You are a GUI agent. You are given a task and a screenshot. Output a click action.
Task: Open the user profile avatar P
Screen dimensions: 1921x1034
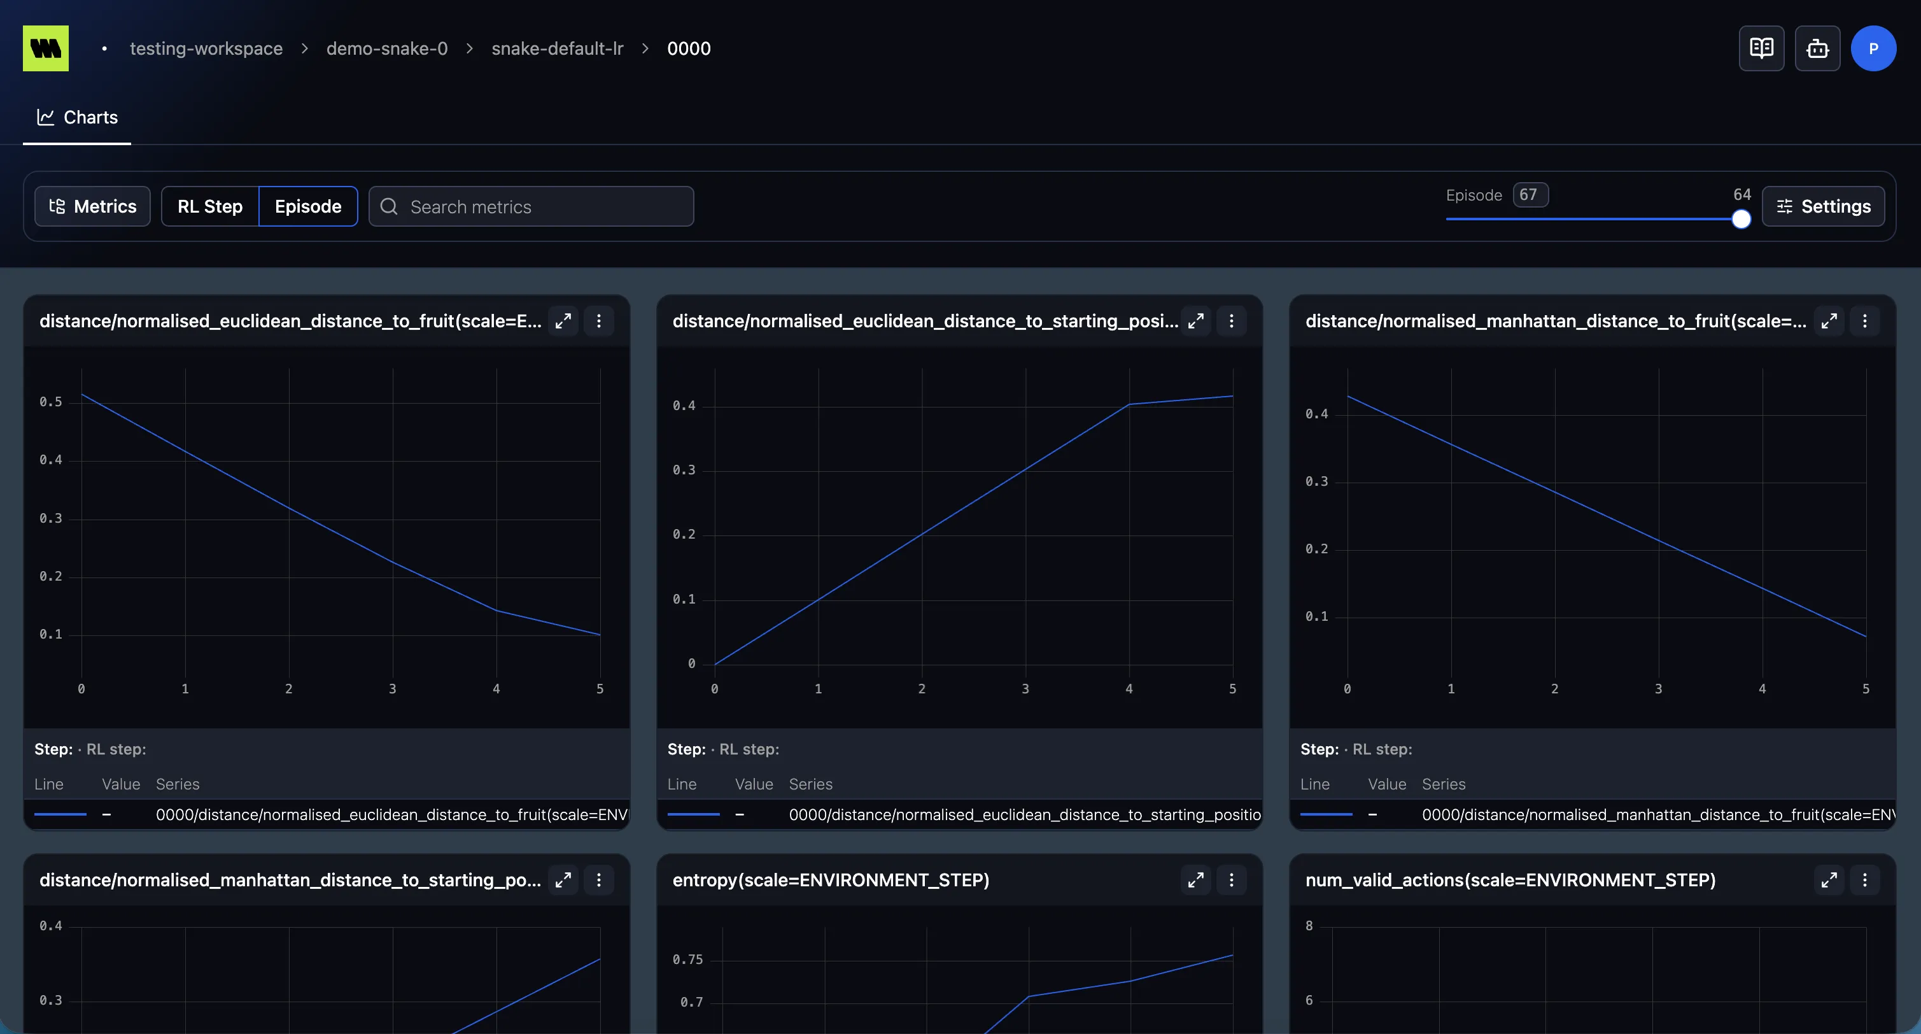(1873, 48)
